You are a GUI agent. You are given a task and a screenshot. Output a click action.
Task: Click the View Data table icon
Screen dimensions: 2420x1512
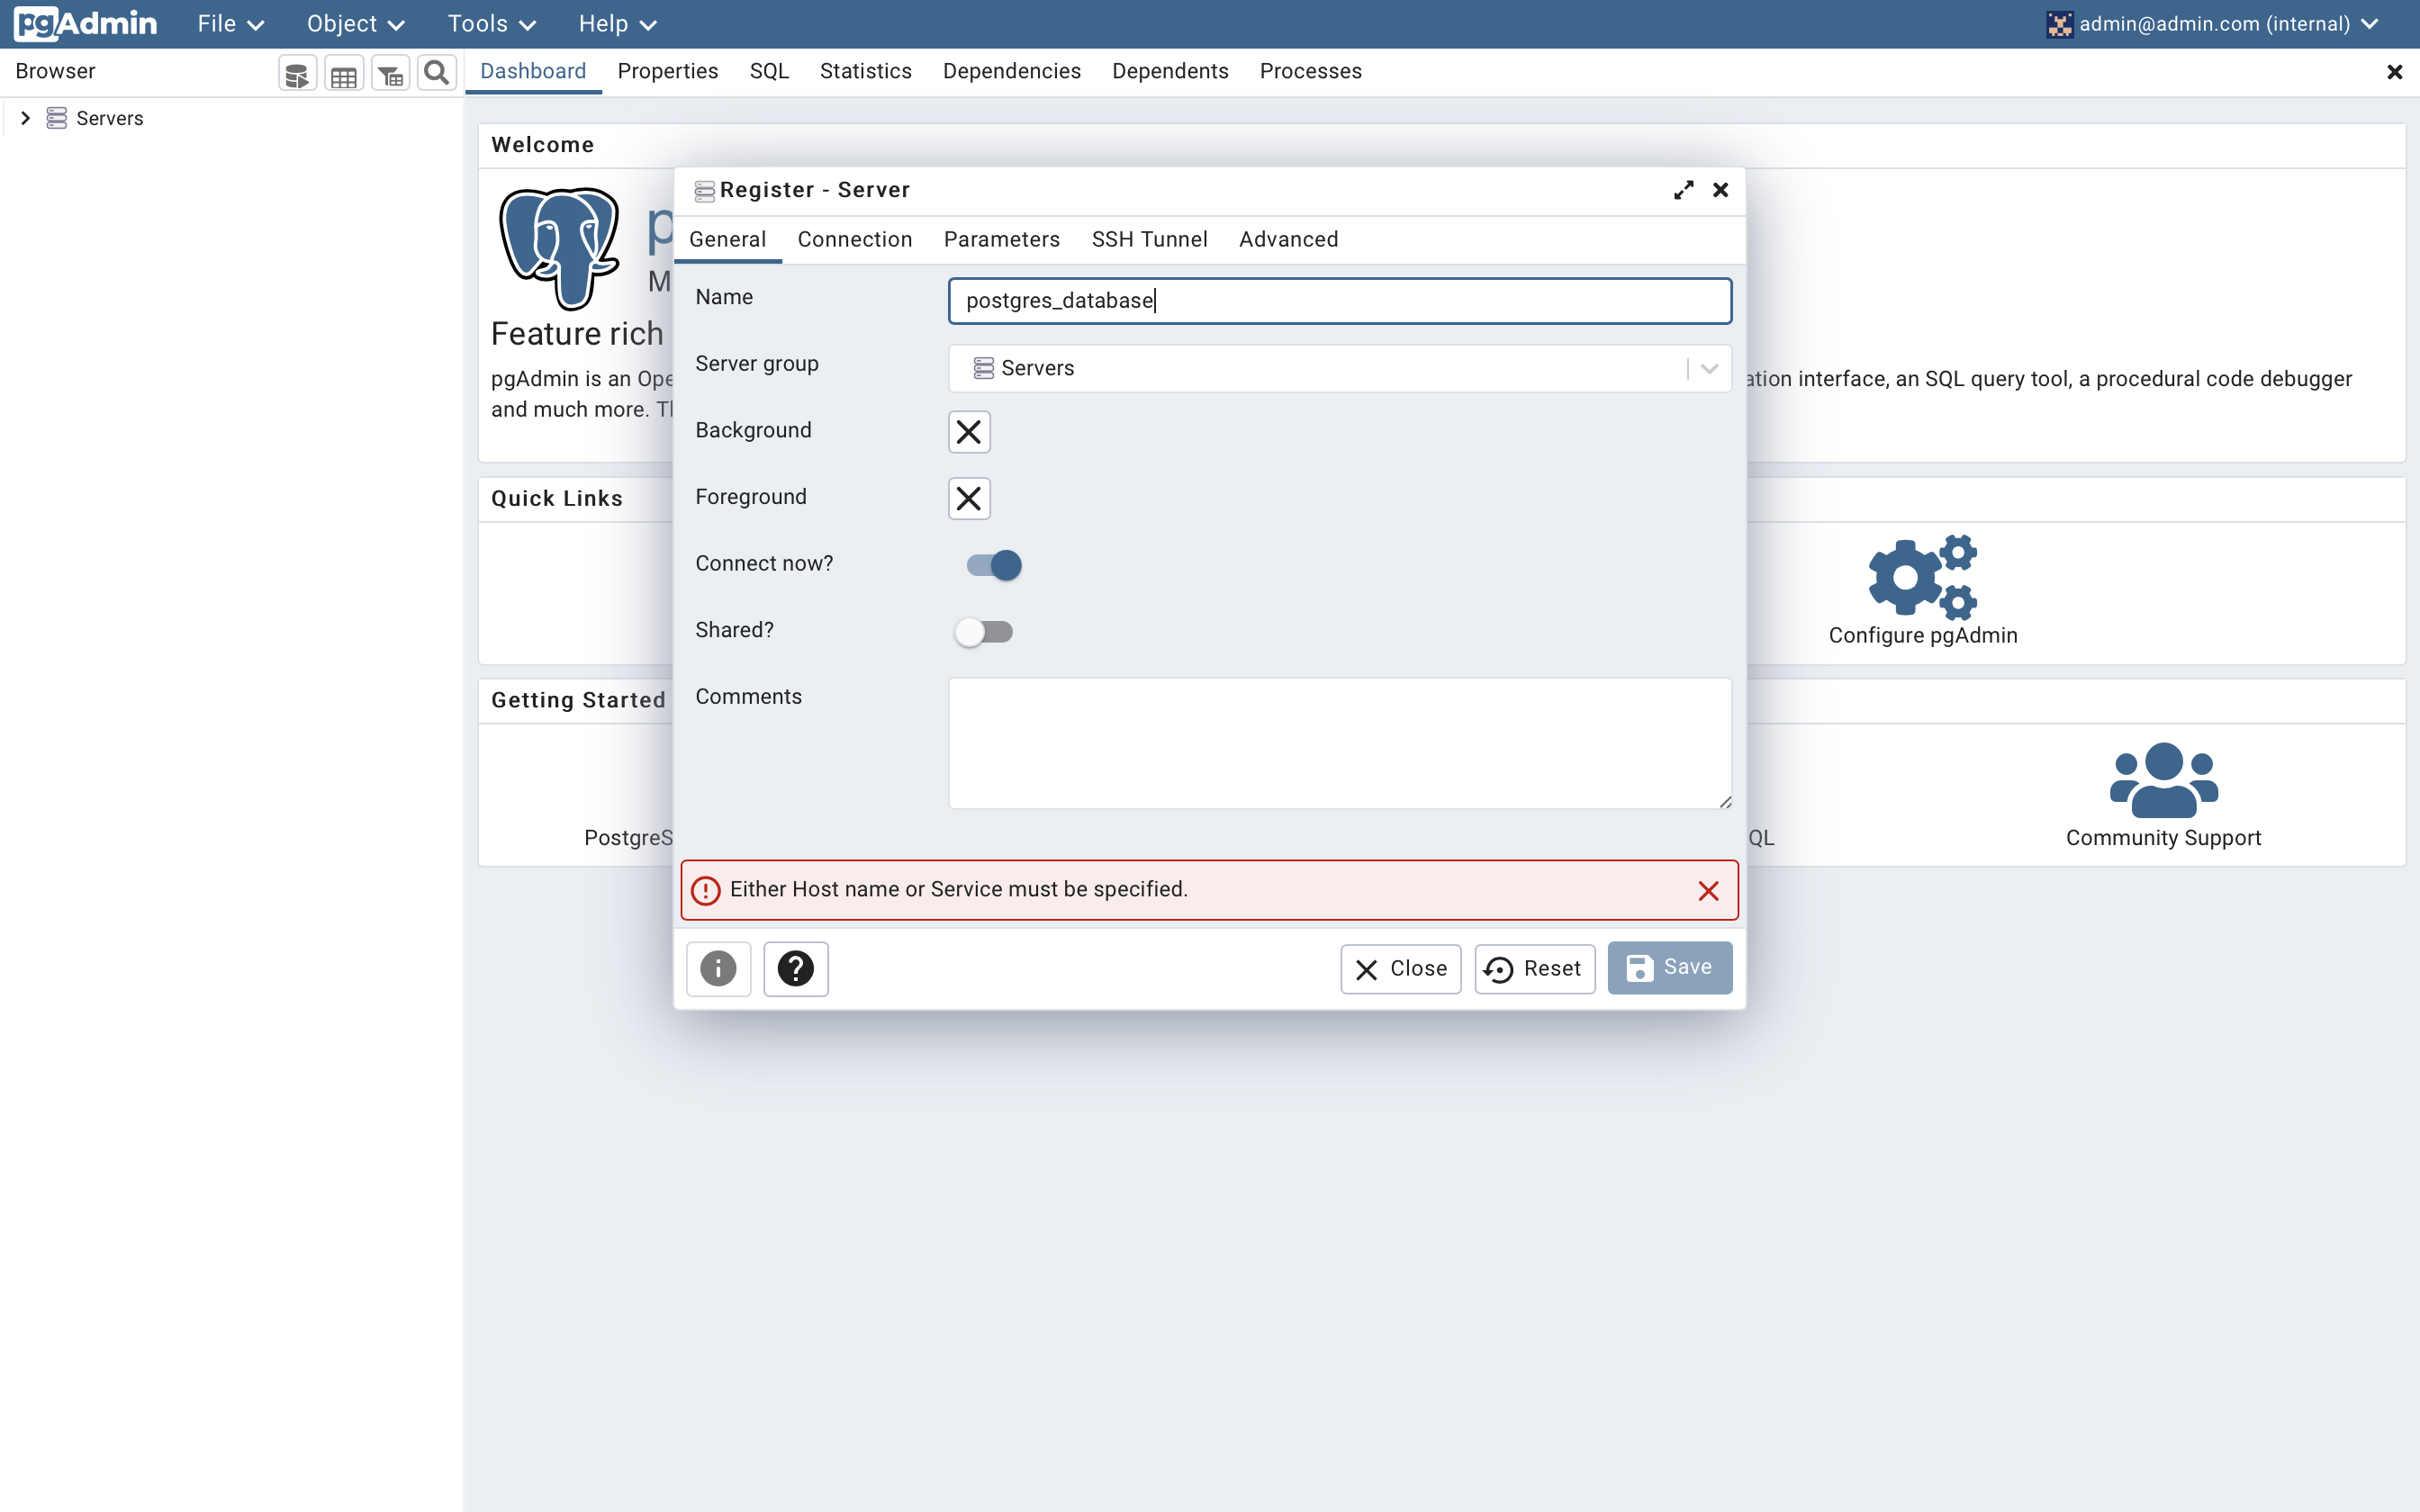[x=343, y=73]
